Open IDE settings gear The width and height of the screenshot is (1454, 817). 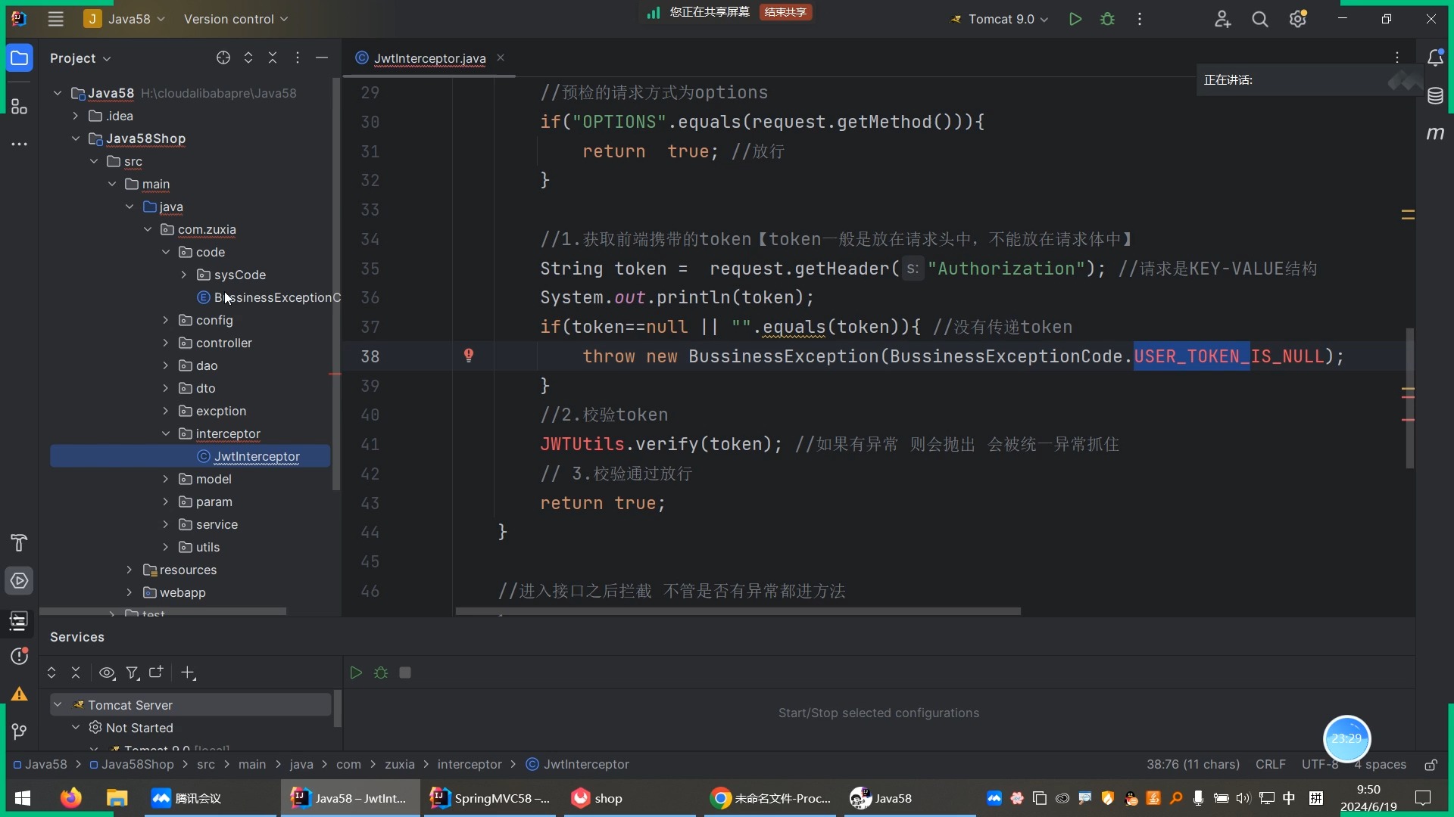tap(1298, 19)
